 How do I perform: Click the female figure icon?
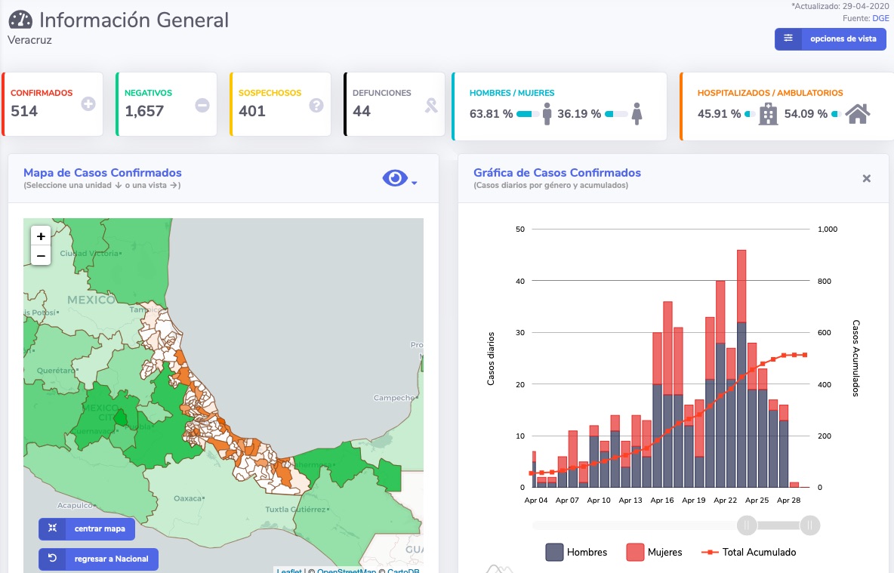[x=637, y=114]
